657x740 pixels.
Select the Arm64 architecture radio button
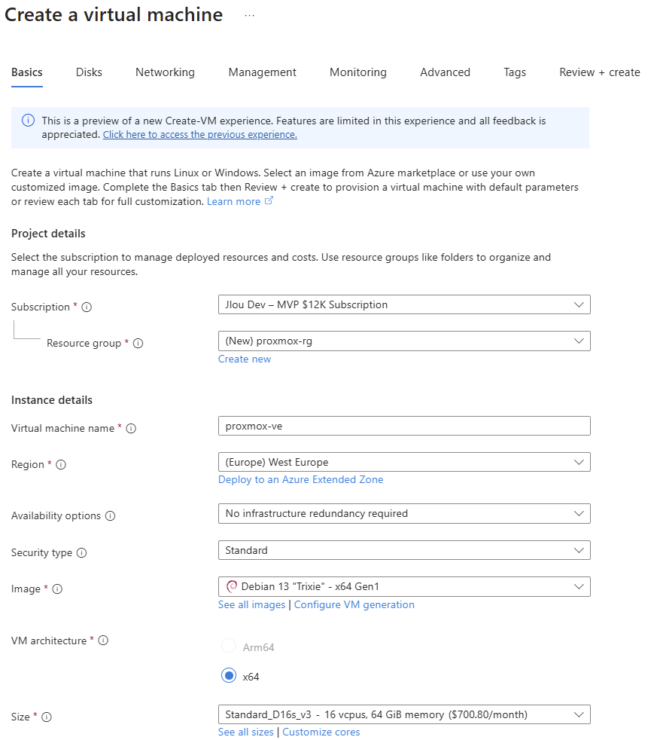tap(229, 646)
